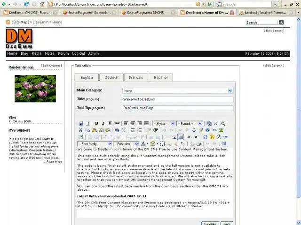Click the Flash media icon
The image size is (301, 225).
click(219, 137)
